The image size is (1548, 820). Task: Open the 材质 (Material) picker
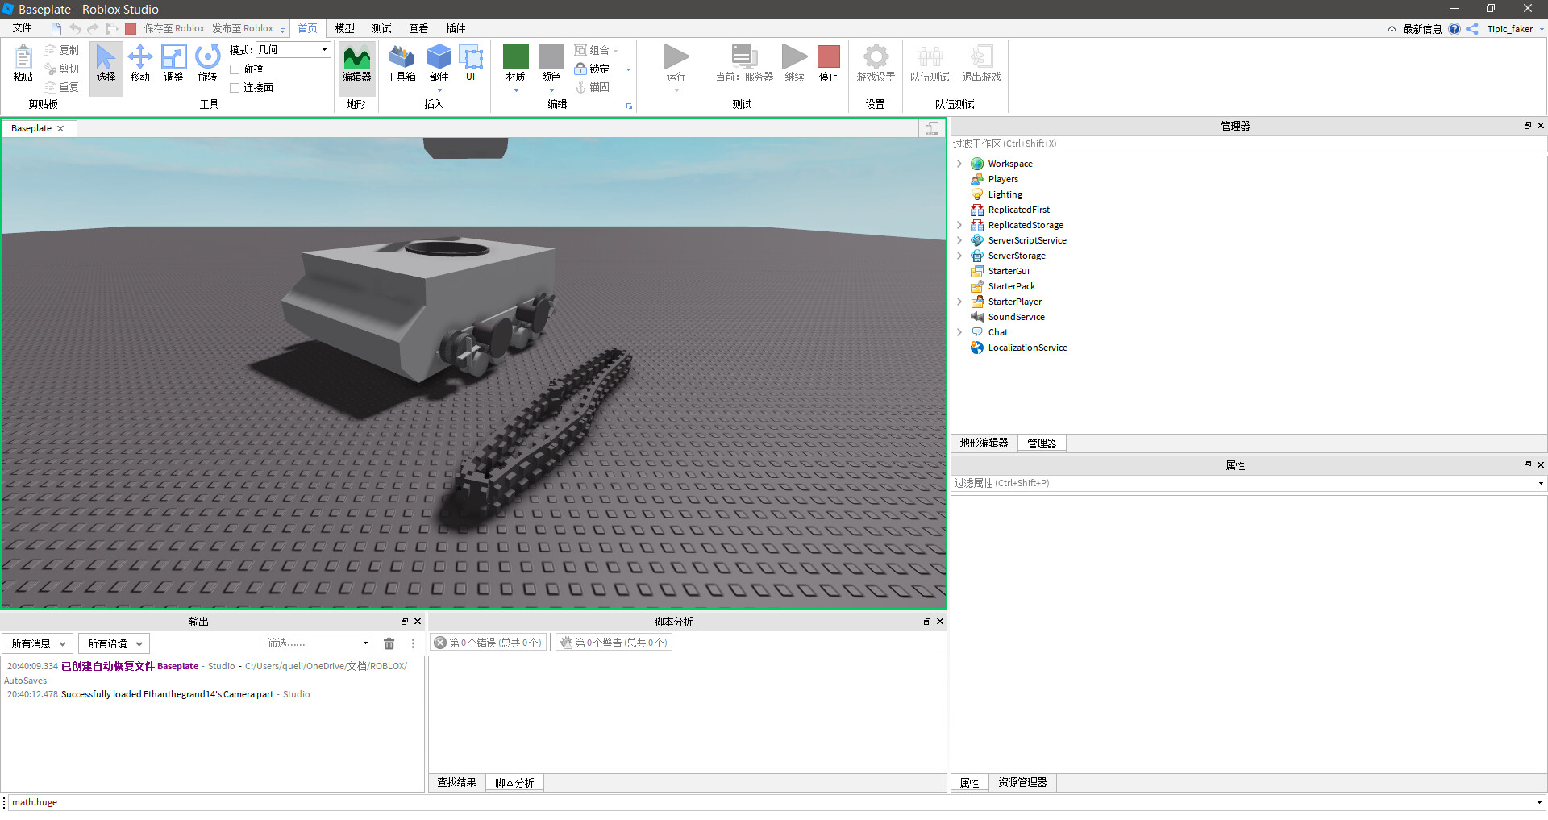coord(516,66)
